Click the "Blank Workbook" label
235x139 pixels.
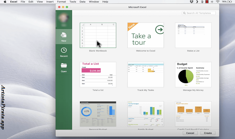98,51
